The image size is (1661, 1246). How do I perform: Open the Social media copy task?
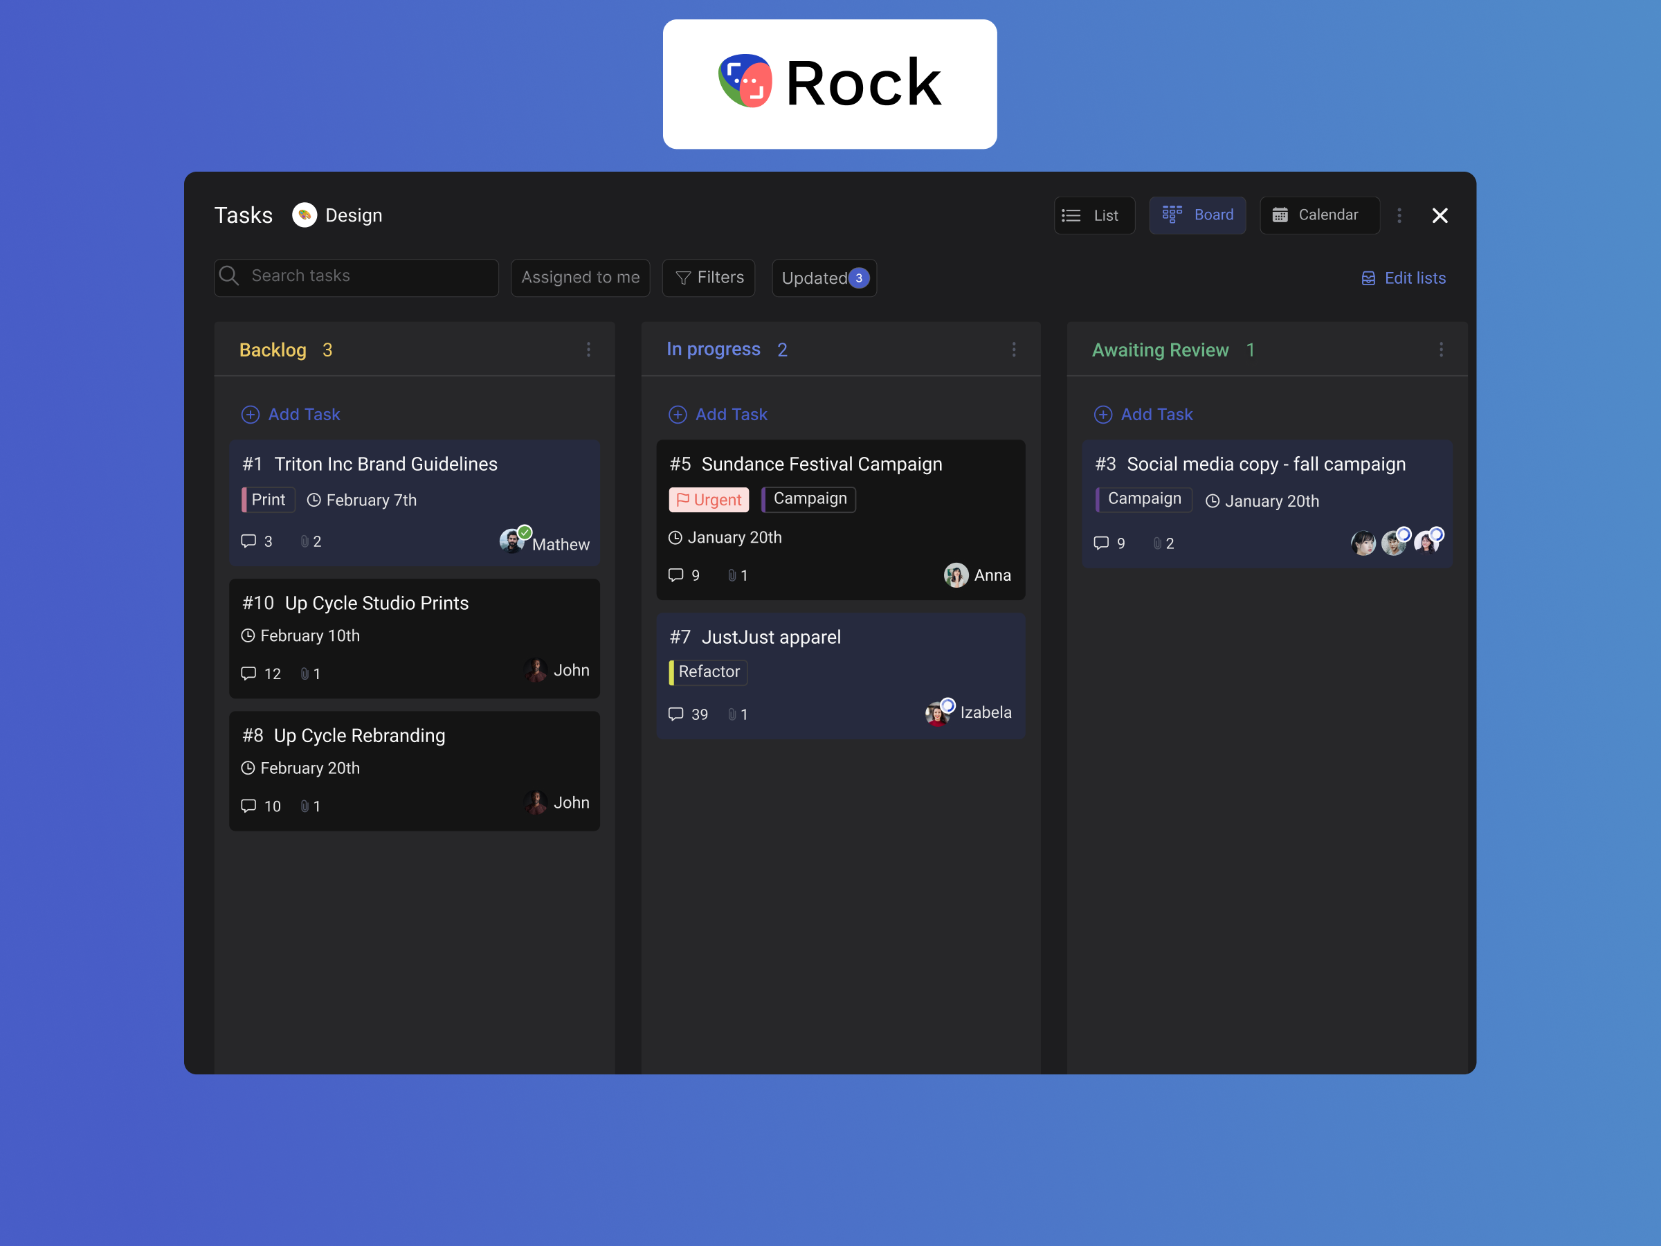pyautogui.click(x=1267, y=503)
